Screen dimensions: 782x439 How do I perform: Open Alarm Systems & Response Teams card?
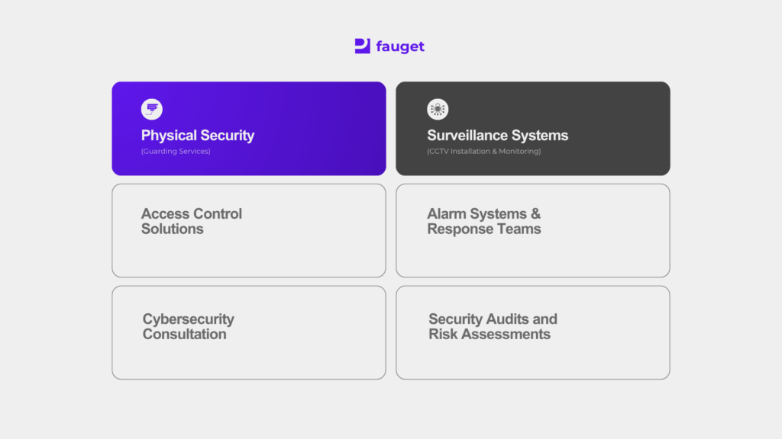click(x=532, y=230)
